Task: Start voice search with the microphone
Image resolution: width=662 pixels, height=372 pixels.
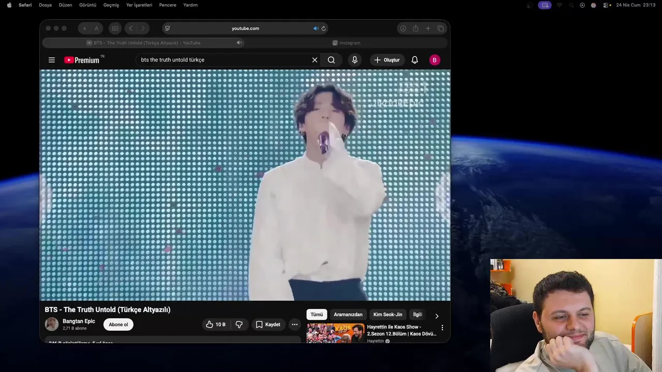Action: pyautogui.click(x=355, y=60)
